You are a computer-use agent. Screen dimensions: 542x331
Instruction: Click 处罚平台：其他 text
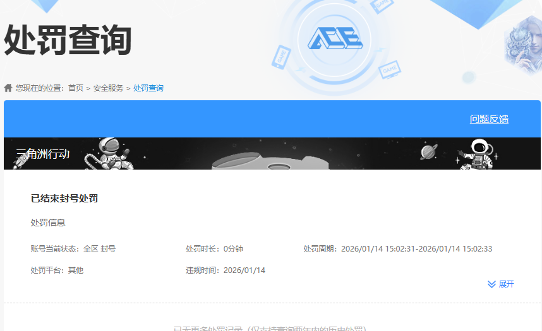(x=57, y=270)
